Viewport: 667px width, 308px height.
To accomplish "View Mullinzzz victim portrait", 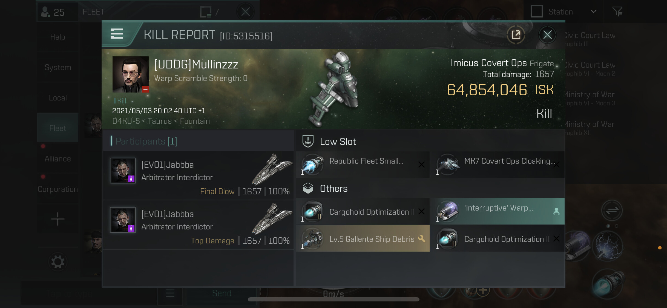I will [131, 74].
